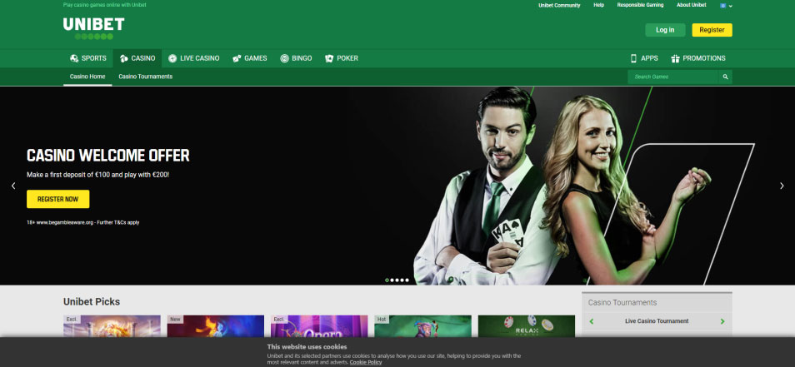Show next banner slide arrow

[782, 186]
